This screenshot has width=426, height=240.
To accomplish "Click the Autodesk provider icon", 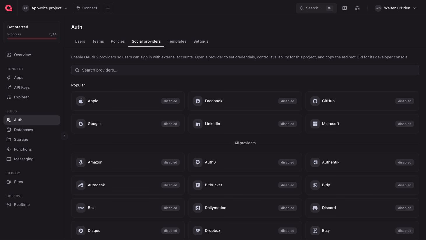I will pyautogui.click(x=81, y=185).
